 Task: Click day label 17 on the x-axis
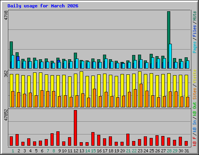(x=105, y=151)
